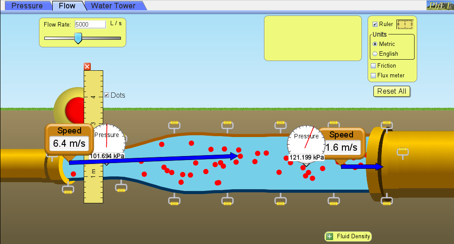The width and height of the screenshot is (454, 244).
Task: Enable the Flux meter checkbox
Action: [373, 76]
